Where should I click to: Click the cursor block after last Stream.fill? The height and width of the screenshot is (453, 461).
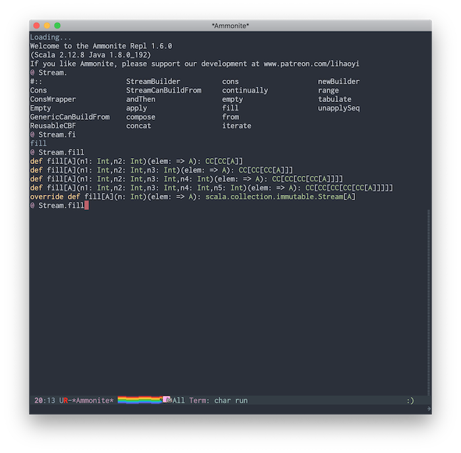pyautogui.click(x=86, y=205)
